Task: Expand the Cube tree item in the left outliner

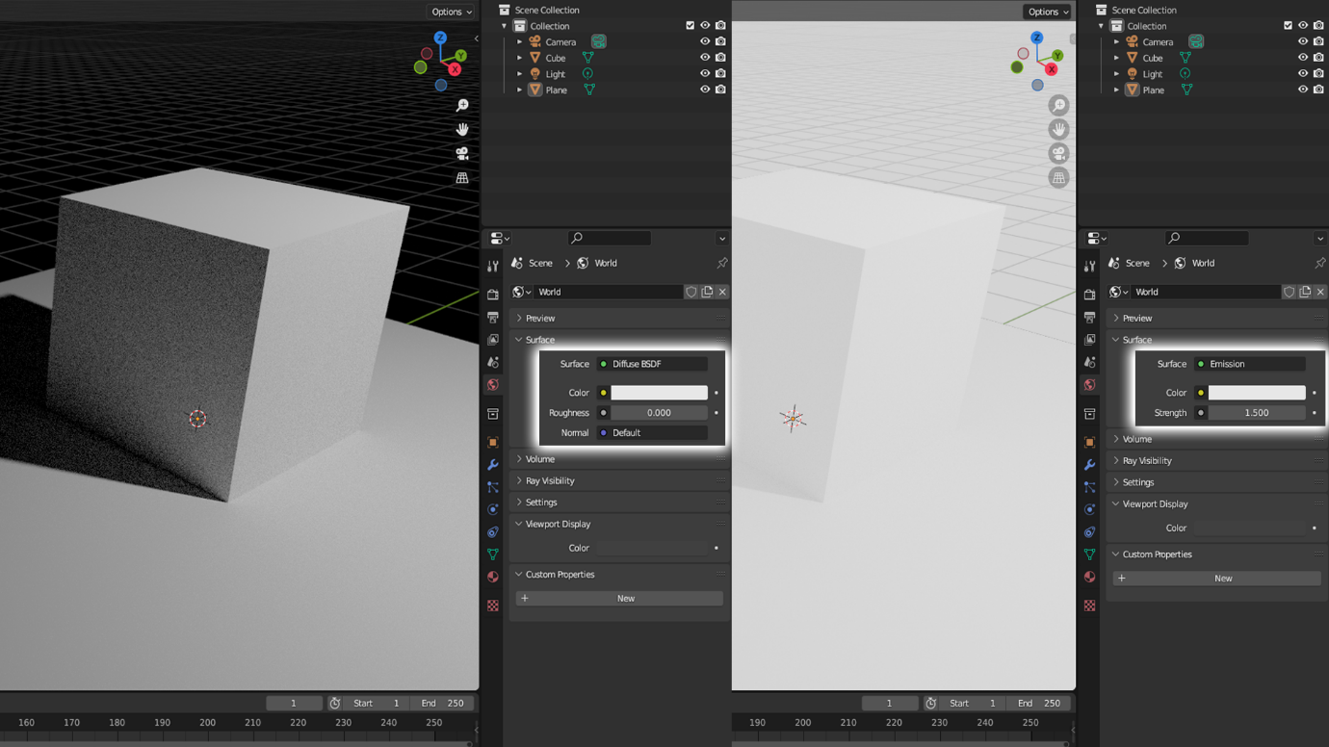Action: (x=520, y=58)
